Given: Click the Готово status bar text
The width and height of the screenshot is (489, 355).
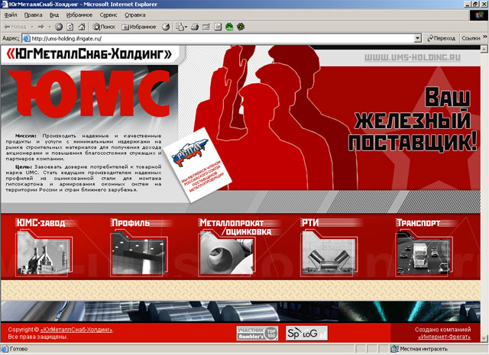Looking at the screenshot, I should point(18,349).
